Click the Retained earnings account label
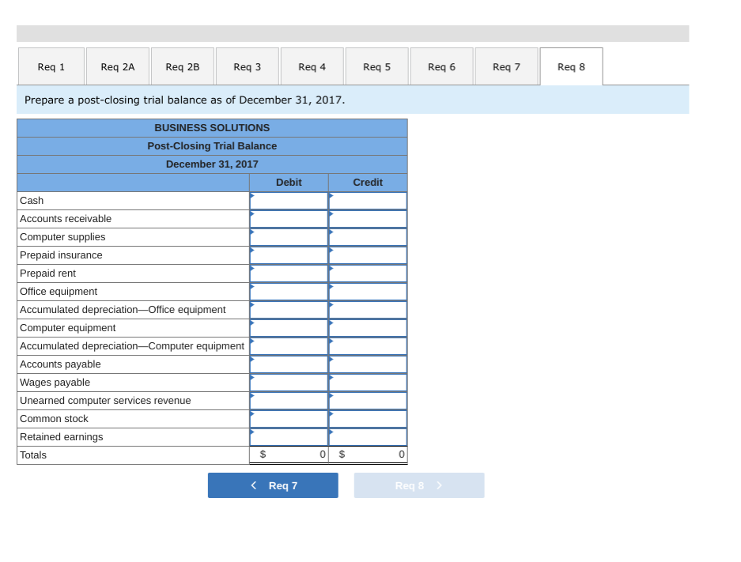This screenshot has height=562, width=741. click(62, 437)
